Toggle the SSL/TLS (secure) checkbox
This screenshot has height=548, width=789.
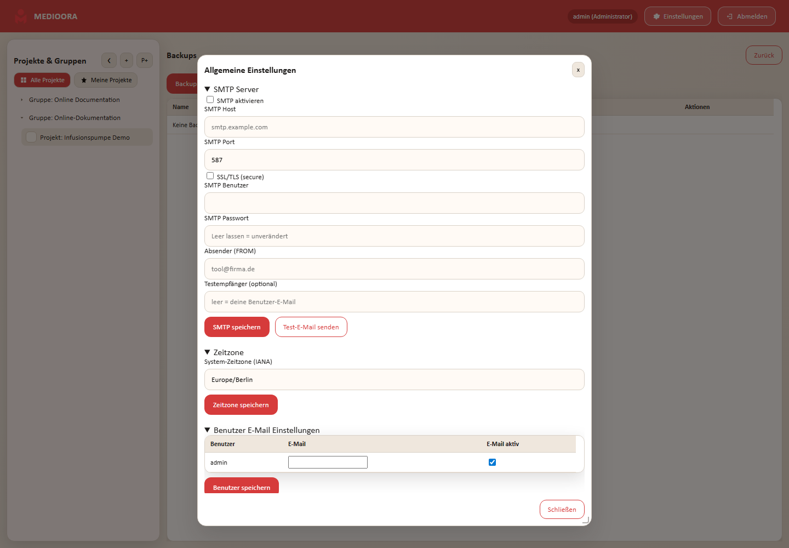pyautogui.click(x=210, y=176)
